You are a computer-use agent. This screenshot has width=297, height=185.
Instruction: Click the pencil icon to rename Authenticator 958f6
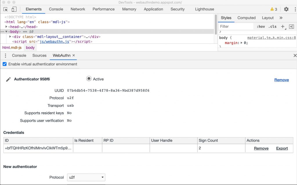pos(8,79)
